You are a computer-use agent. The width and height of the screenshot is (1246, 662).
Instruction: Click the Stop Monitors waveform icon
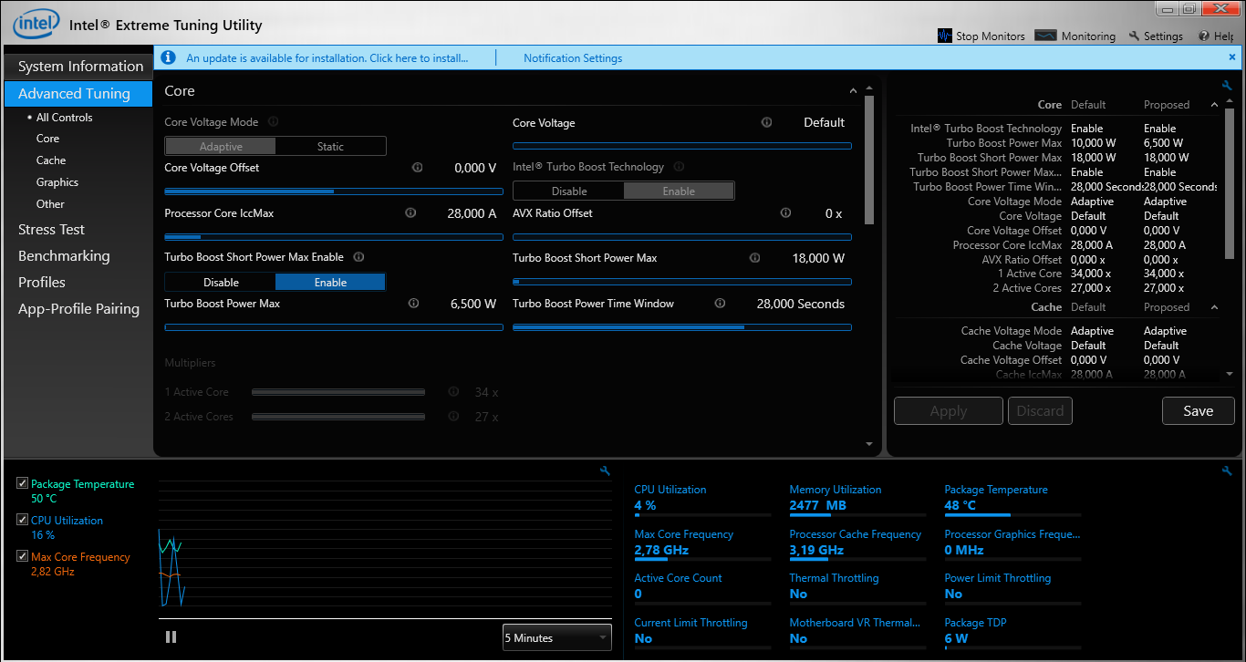tap(945, 36)
